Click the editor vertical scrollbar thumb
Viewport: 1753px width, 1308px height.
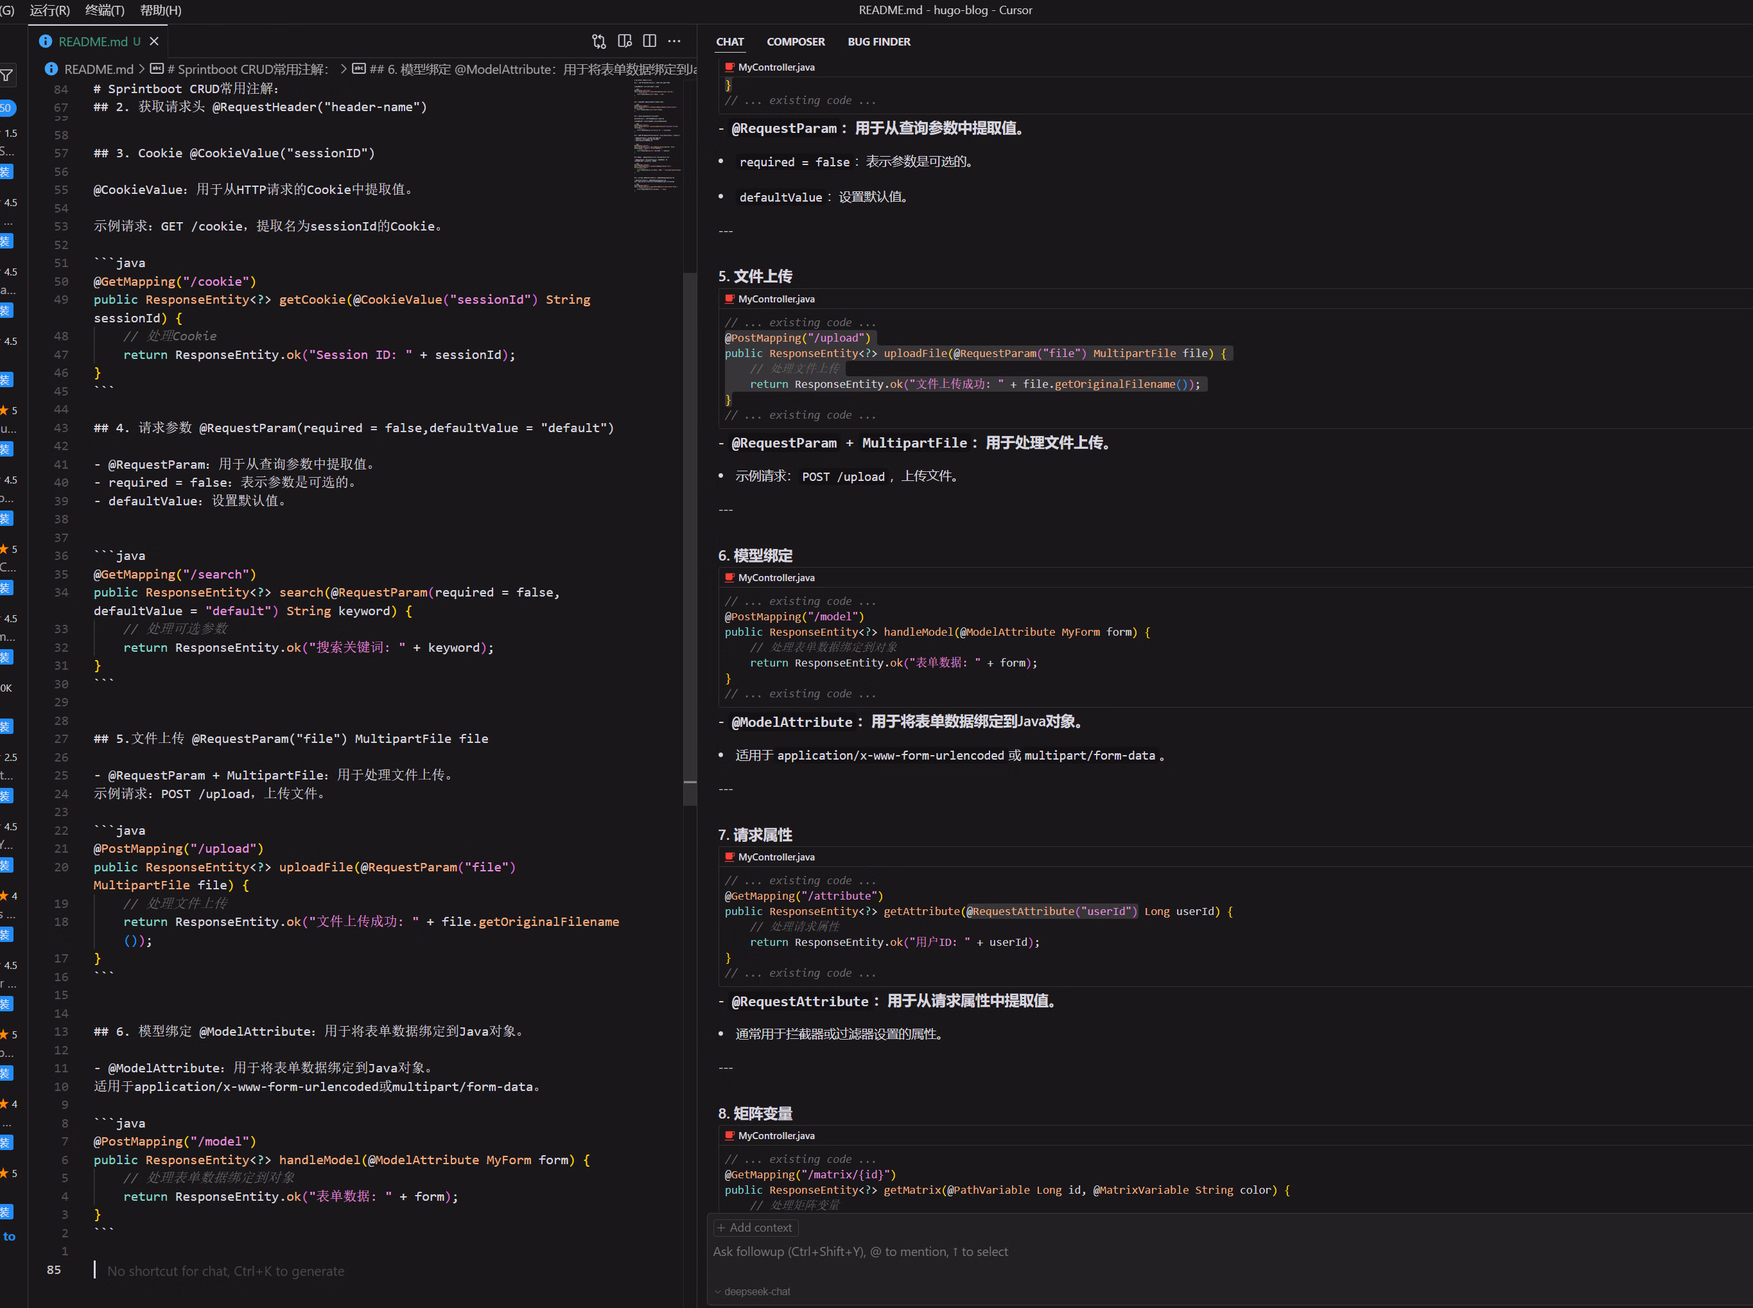coord(690,538)
